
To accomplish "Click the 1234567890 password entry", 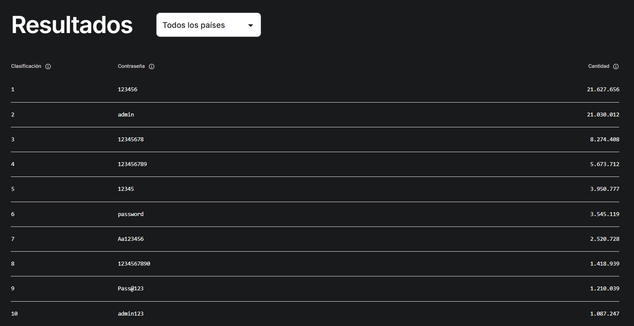I will tap(134, 264).
